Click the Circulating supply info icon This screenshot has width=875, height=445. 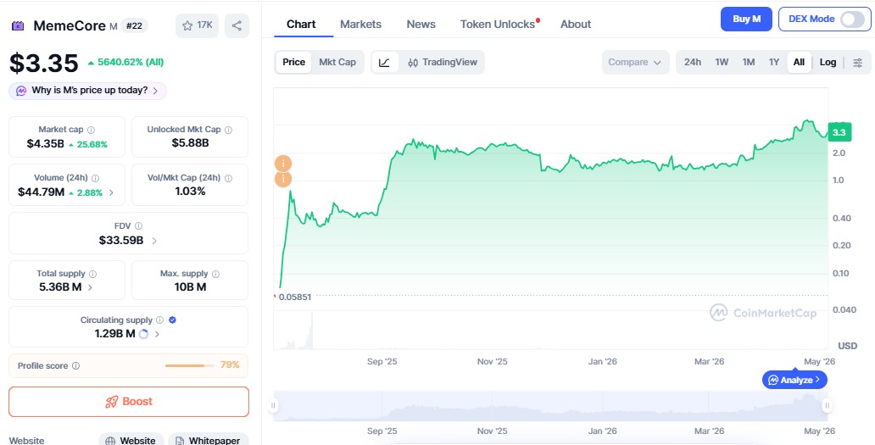pos(159,320)
